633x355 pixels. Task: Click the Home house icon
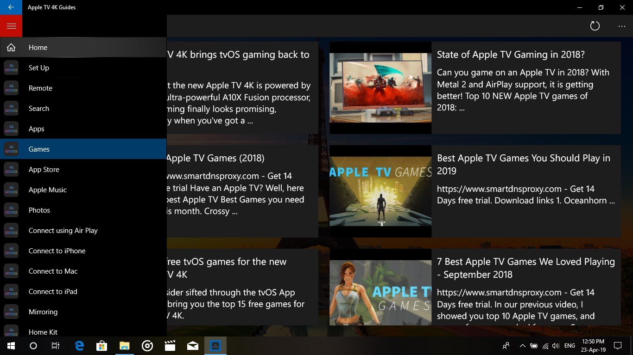click(11, 47)
